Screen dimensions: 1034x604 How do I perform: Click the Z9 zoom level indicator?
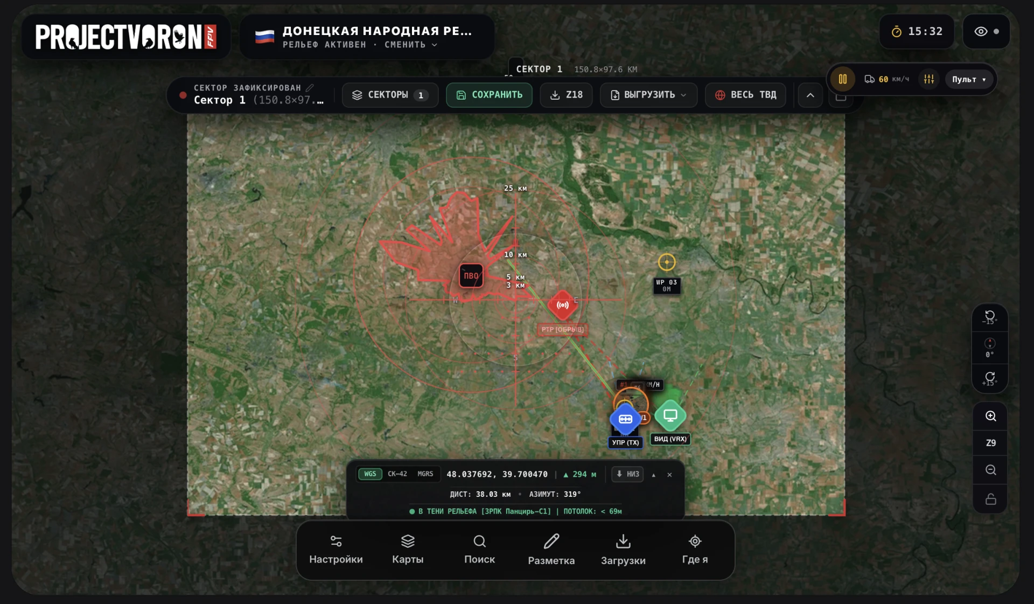[990, 443]
